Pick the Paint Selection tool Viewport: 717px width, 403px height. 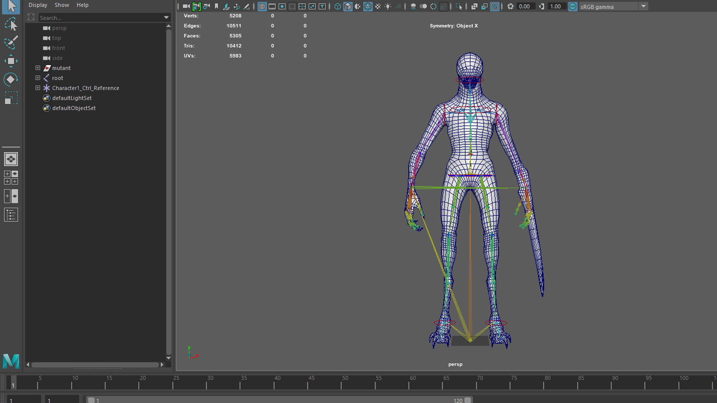pyautogui.click(x=11, y=43)
